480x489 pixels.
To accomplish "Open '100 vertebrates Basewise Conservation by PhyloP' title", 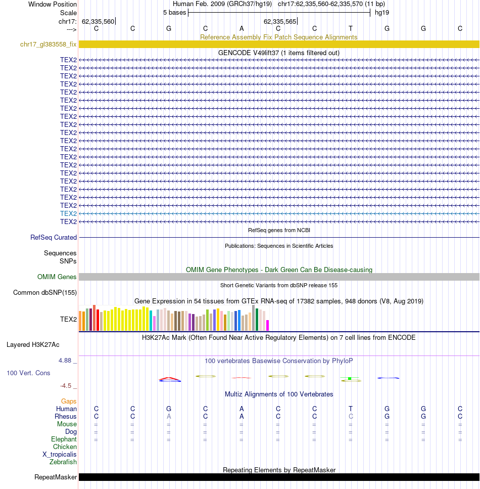I will tap(278, 361).
